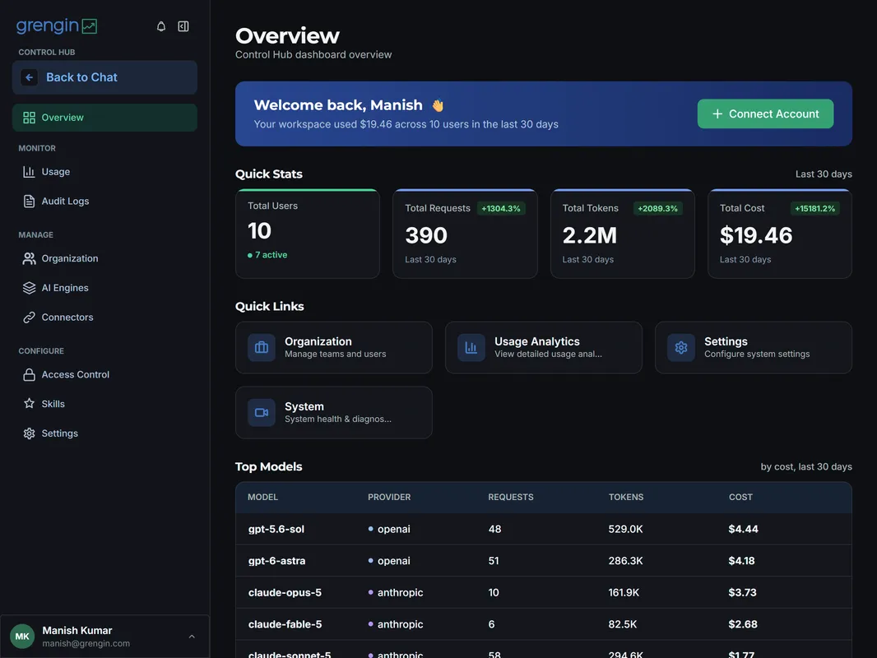Click the PROVIDER column header

point(389,497)
